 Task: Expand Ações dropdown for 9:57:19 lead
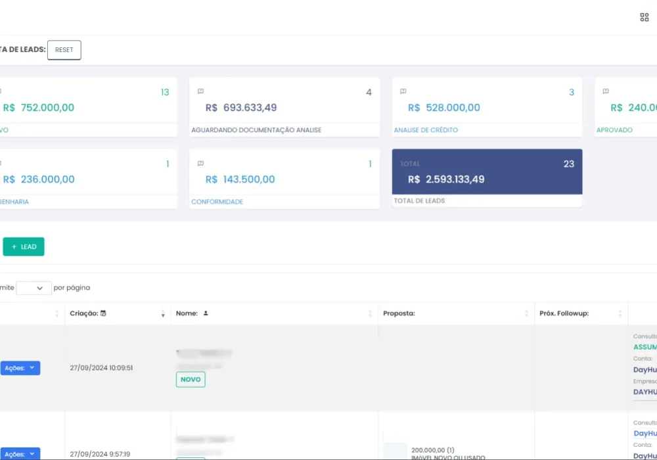tap(20, 453)
